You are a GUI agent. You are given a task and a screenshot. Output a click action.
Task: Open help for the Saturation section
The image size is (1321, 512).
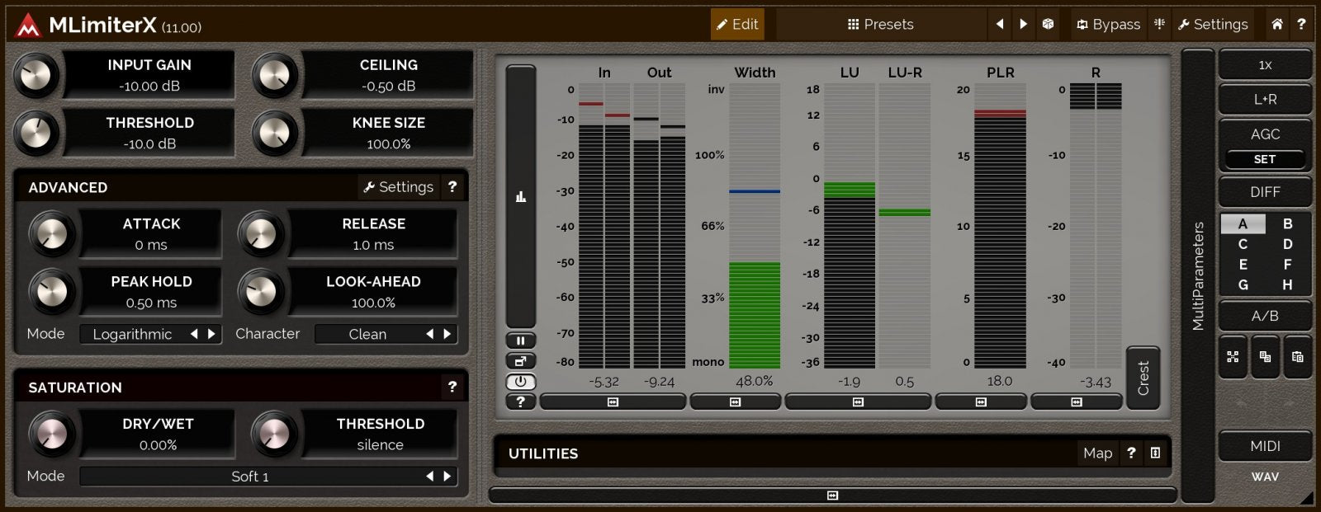pos(452,387)
